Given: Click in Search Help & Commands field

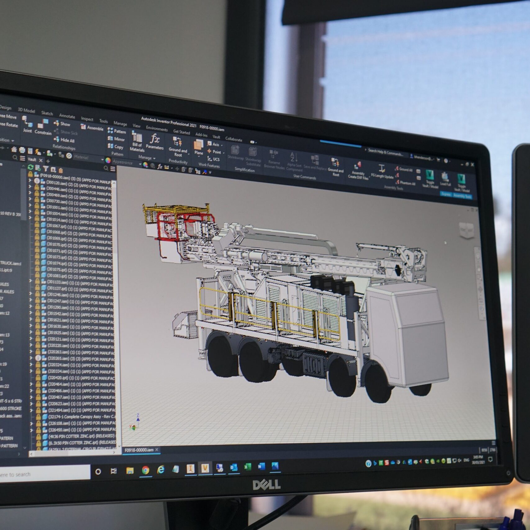Looking at the screenshot, I should point(386,152).
